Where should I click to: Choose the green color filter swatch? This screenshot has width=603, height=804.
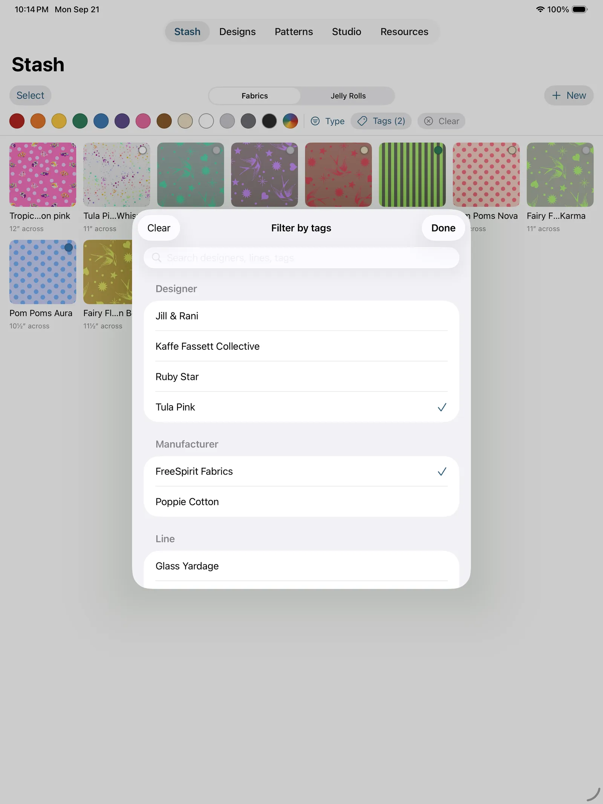(80, 121)
